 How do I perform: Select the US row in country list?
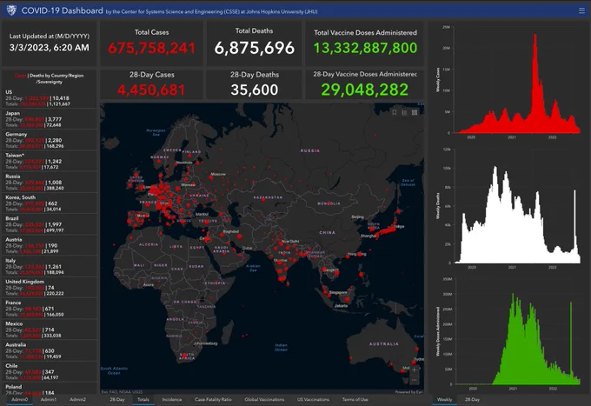[50, 98]
